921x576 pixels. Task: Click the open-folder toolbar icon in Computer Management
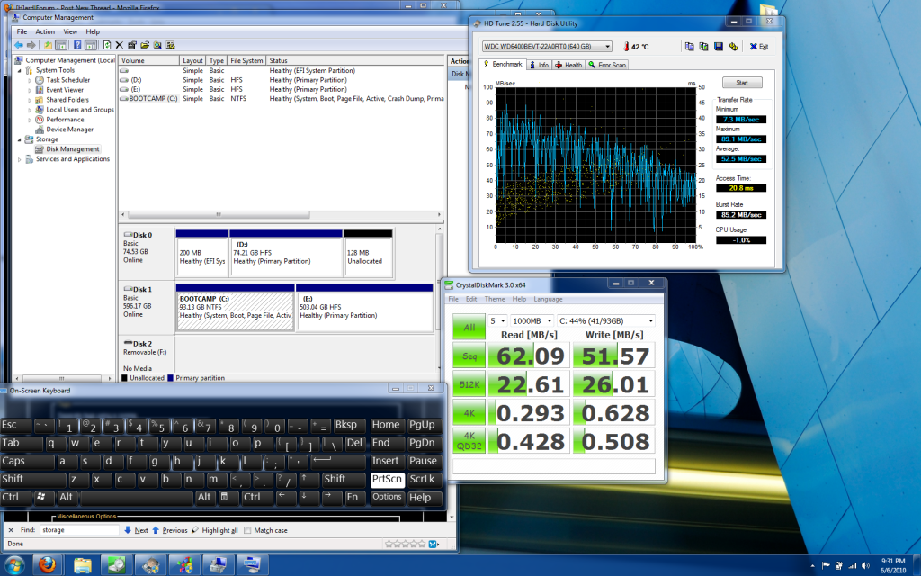coord(145,45)
